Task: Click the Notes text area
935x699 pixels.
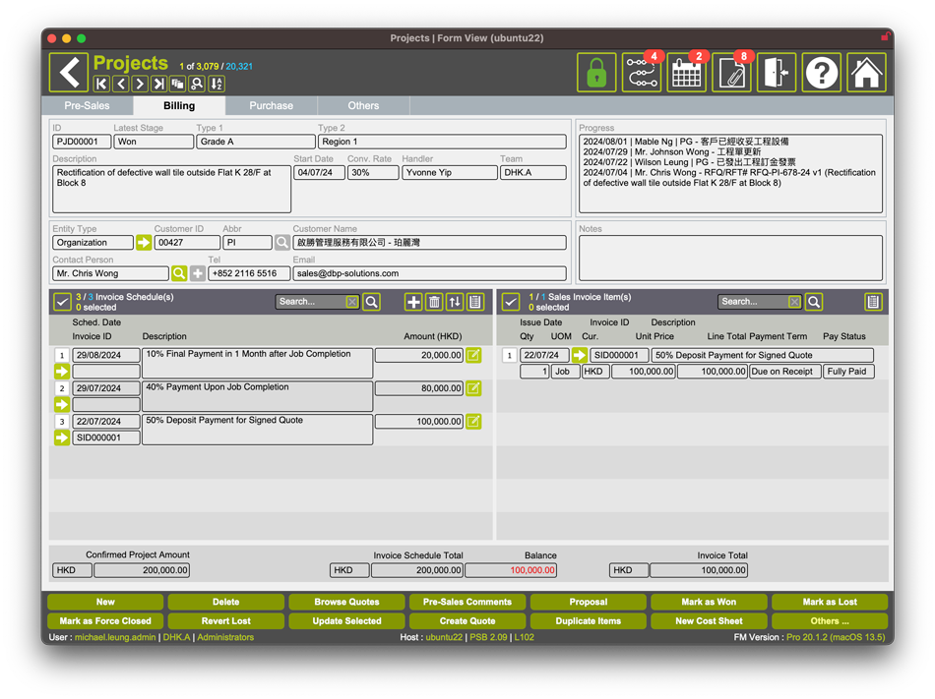Action: pyautogui.click(x=729, y=258)
